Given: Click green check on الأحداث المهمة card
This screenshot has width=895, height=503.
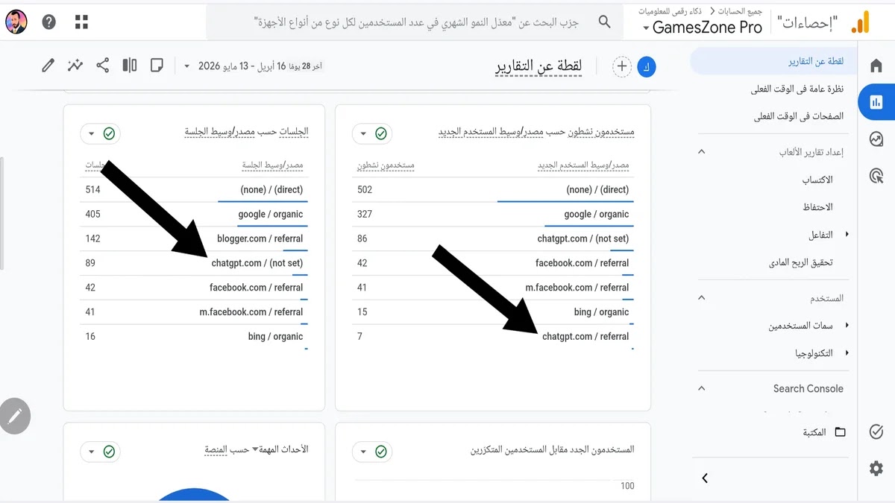Looking at the screenshot, I should click(x=109, y=452).
